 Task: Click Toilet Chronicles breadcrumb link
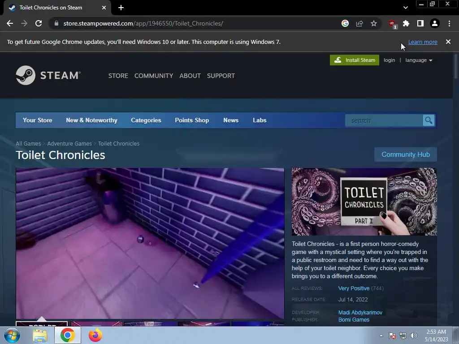tap(118, 144)
